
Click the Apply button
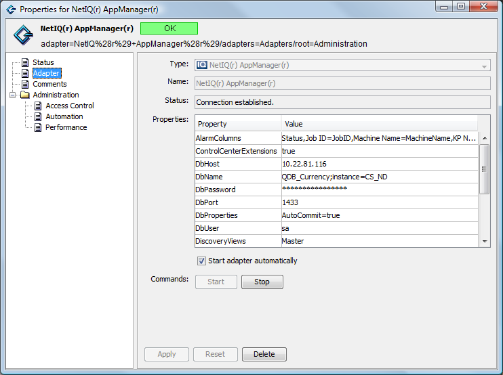167,354
